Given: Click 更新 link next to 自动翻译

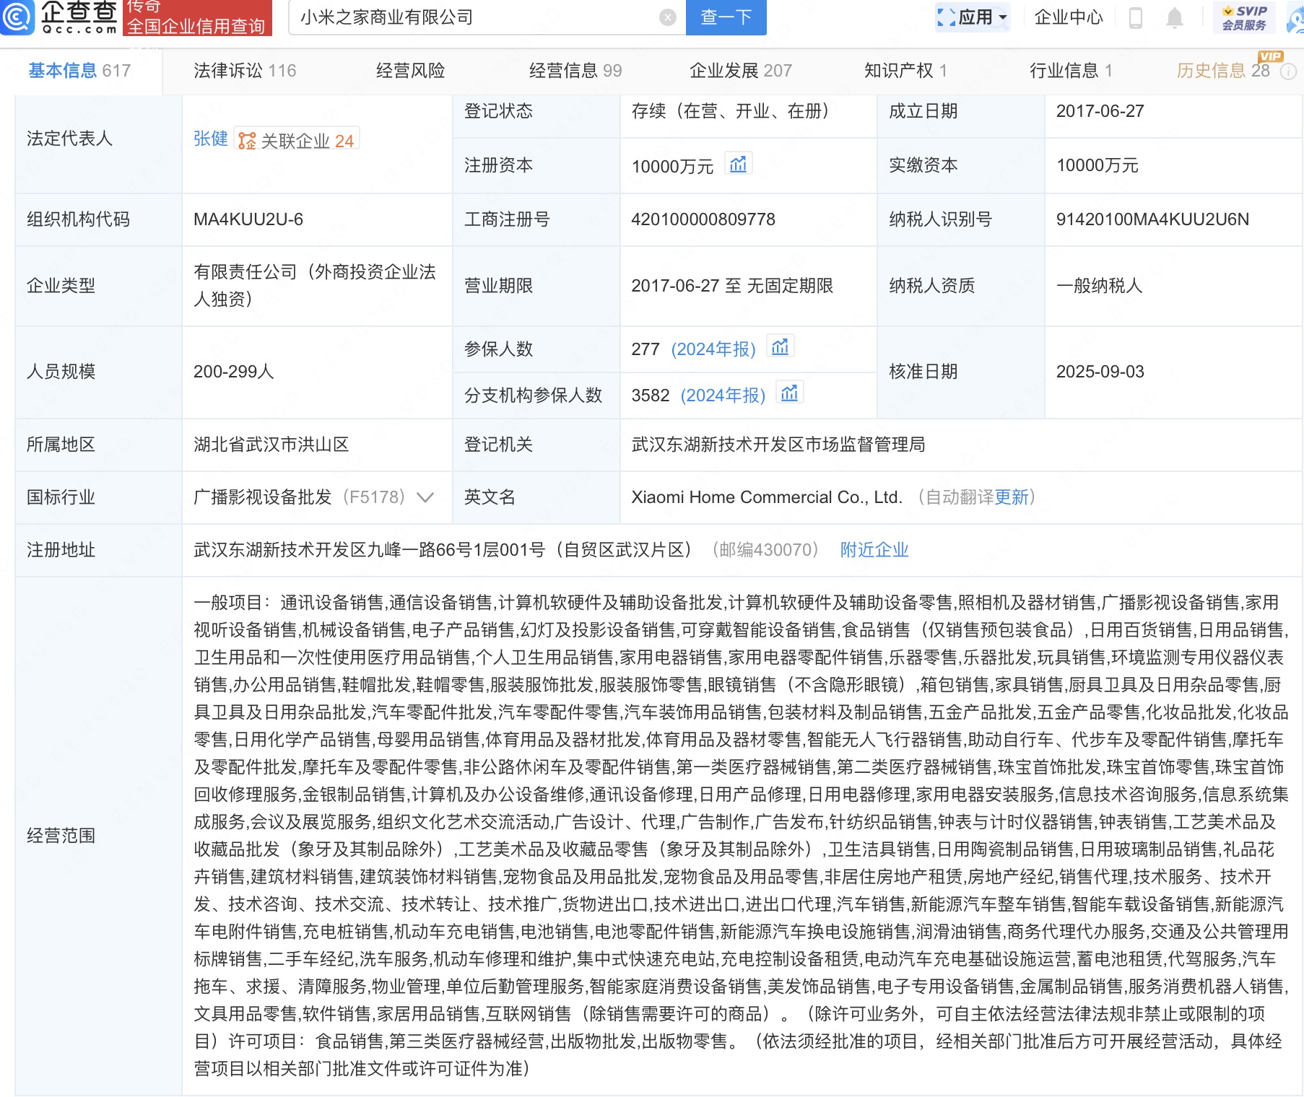Looking at the screenshot, I should (x=1012, y=497).
